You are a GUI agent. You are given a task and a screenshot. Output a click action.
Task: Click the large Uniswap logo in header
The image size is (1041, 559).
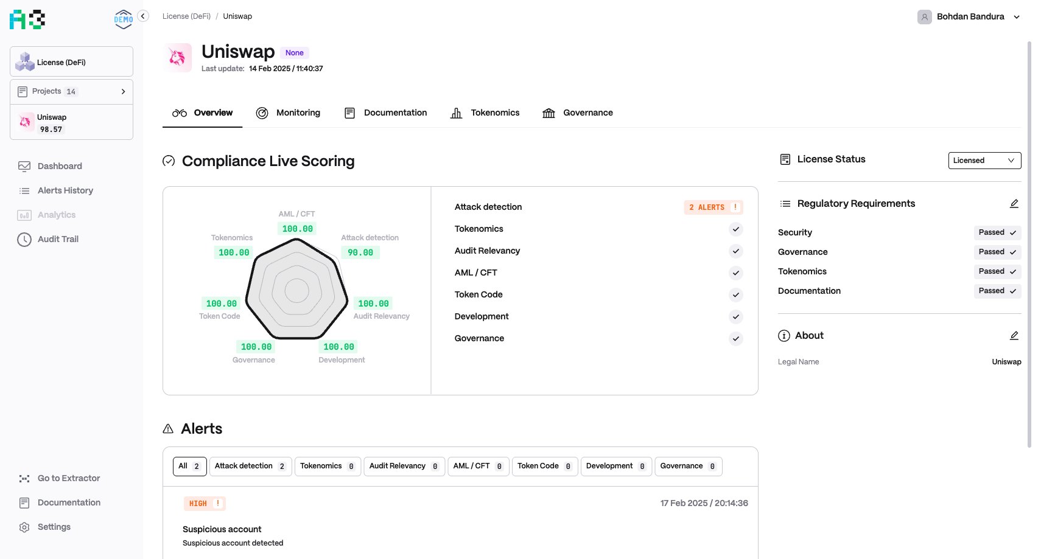[x=177, y=57]
